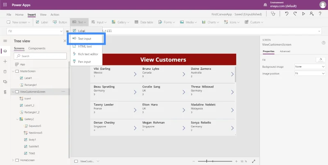Preview the app with Play icon
Image resolution: width=328 pixels, height=165 pixels.
pyautogui.click(x=303, y=14)
